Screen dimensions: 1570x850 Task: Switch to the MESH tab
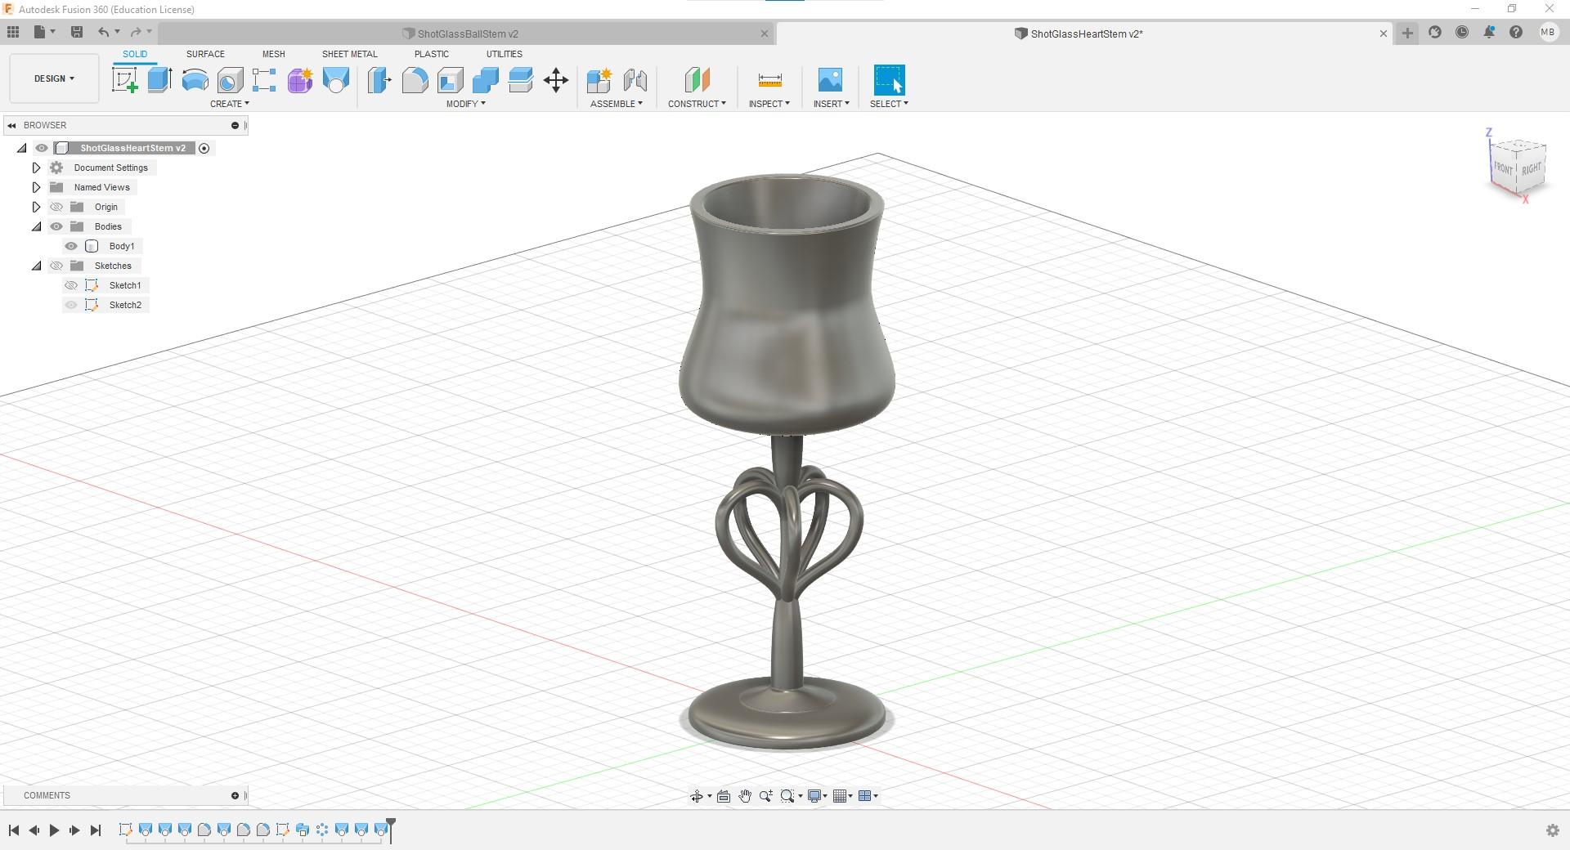click(274, 54)
